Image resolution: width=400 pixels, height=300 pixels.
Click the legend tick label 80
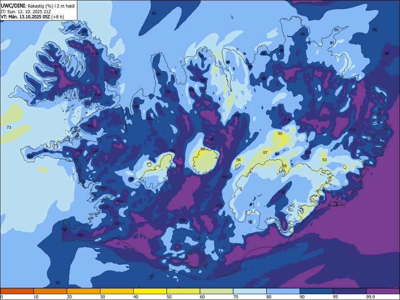(x=269, y=297)
